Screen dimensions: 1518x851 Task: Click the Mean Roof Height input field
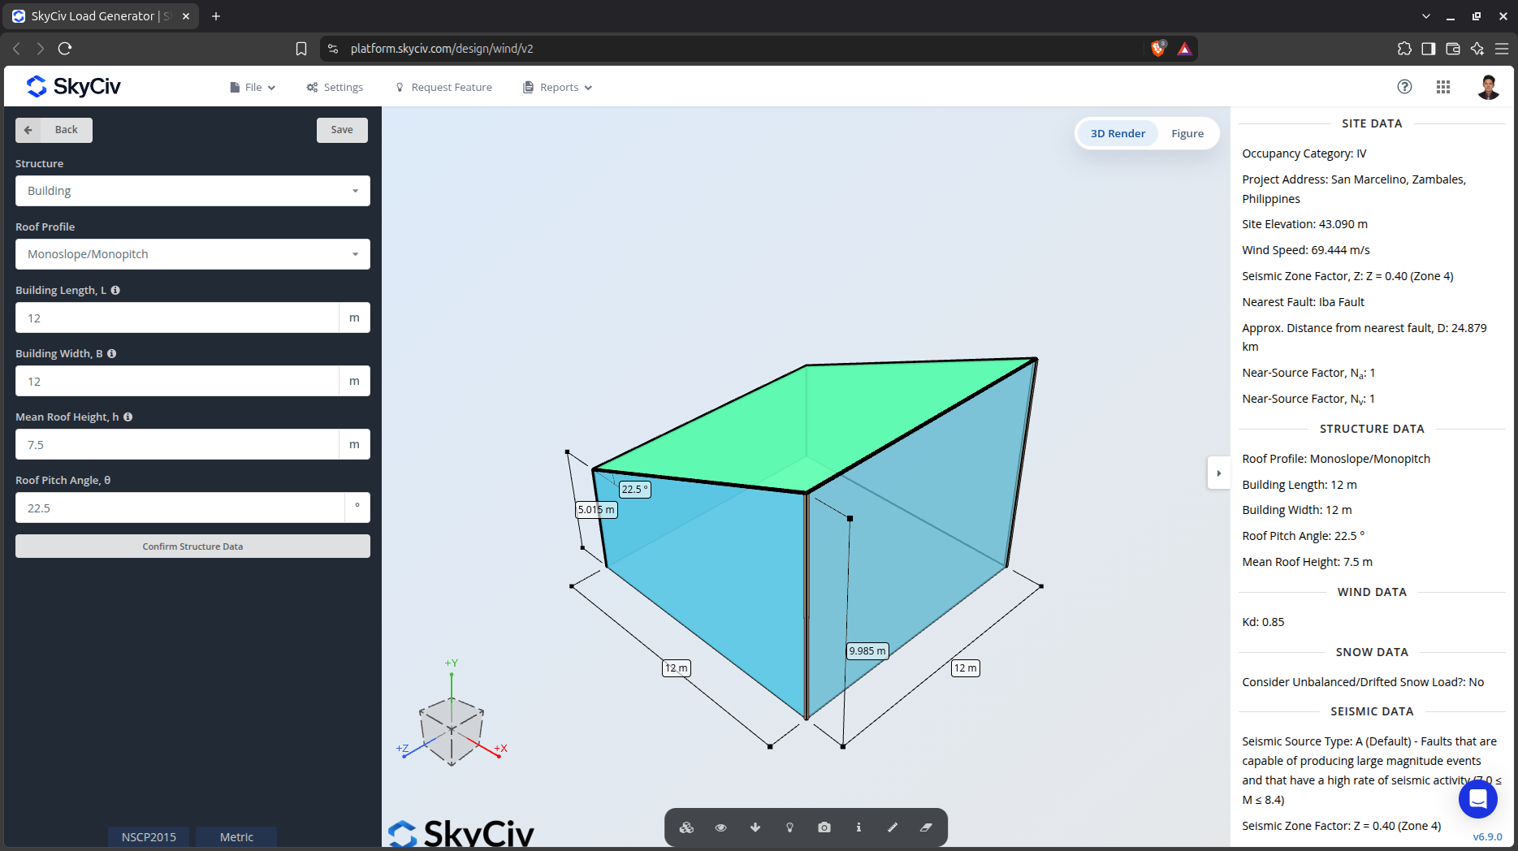click(177, 444)
